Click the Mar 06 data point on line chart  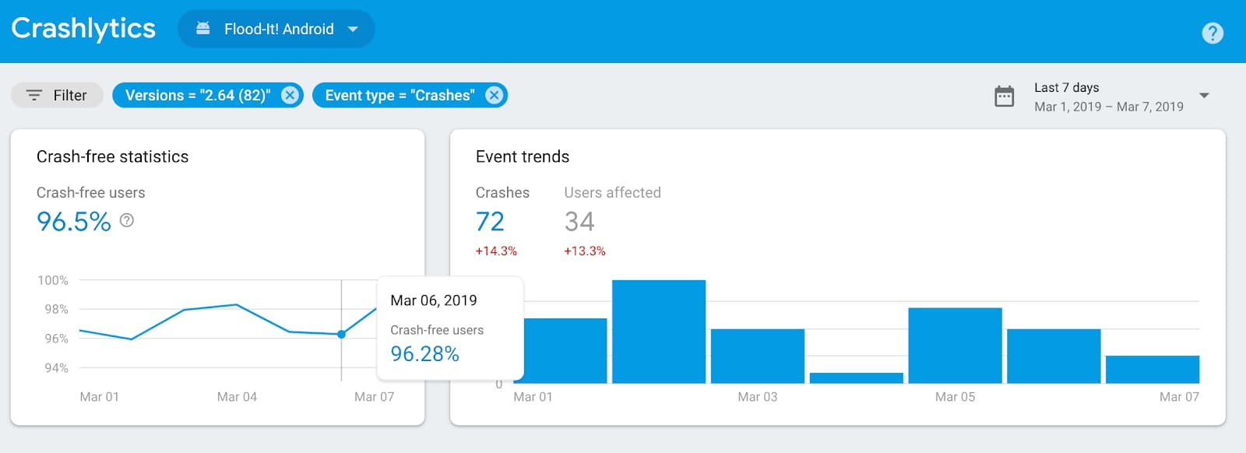tap(341, 334)
